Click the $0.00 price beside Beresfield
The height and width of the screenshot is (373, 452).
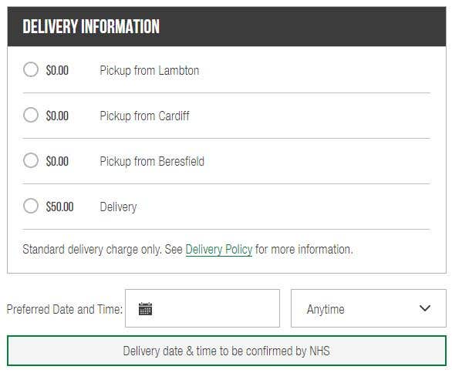tap(57, 161)
